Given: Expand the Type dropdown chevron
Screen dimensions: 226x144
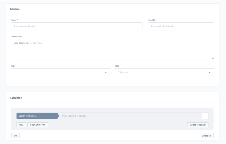Looking at the screenshot, I should pyautogui.click(x=106, y=72).
